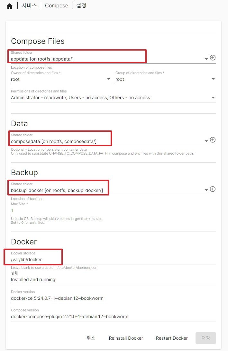Click the Restart Docker button

tap(172, 338)
